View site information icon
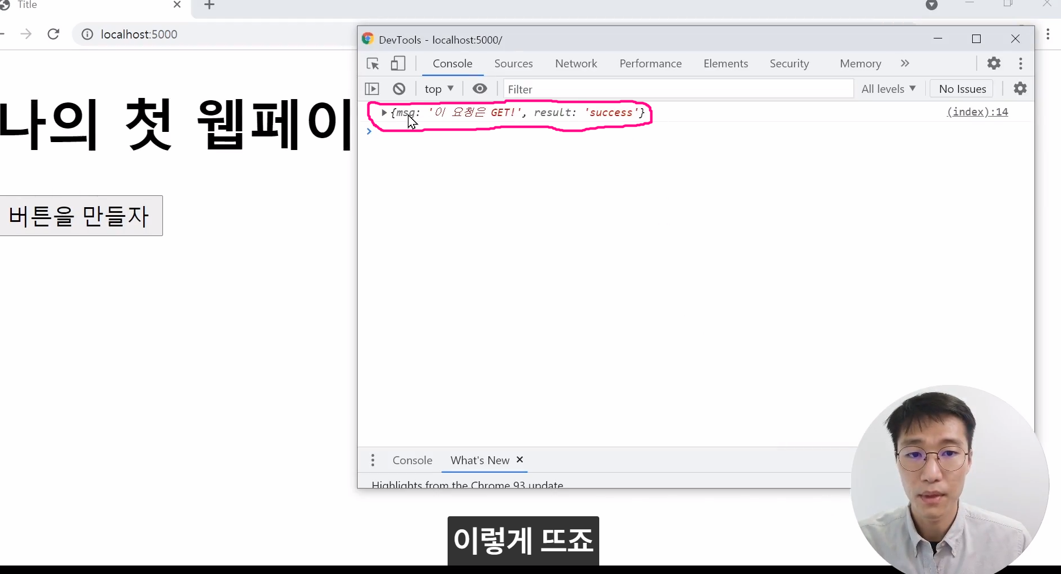 point(87,35)
